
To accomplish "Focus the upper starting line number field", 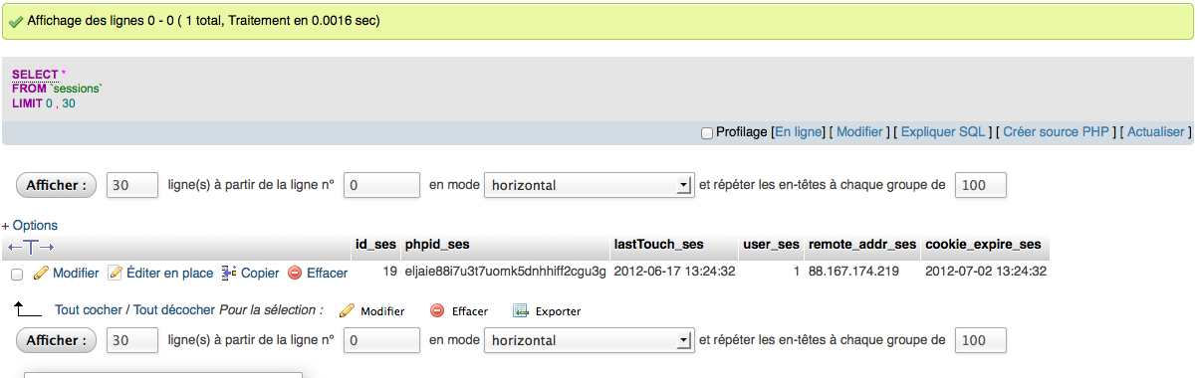I will (381, 185).
